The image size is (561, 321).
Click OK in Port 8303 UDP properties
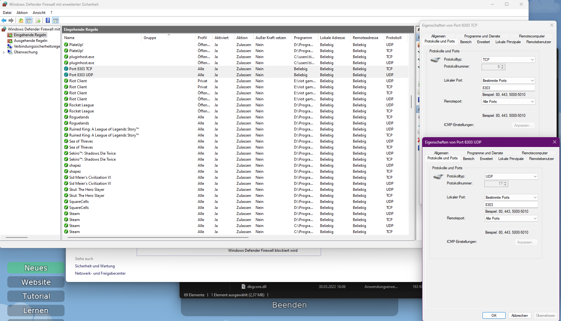point(494,316)
